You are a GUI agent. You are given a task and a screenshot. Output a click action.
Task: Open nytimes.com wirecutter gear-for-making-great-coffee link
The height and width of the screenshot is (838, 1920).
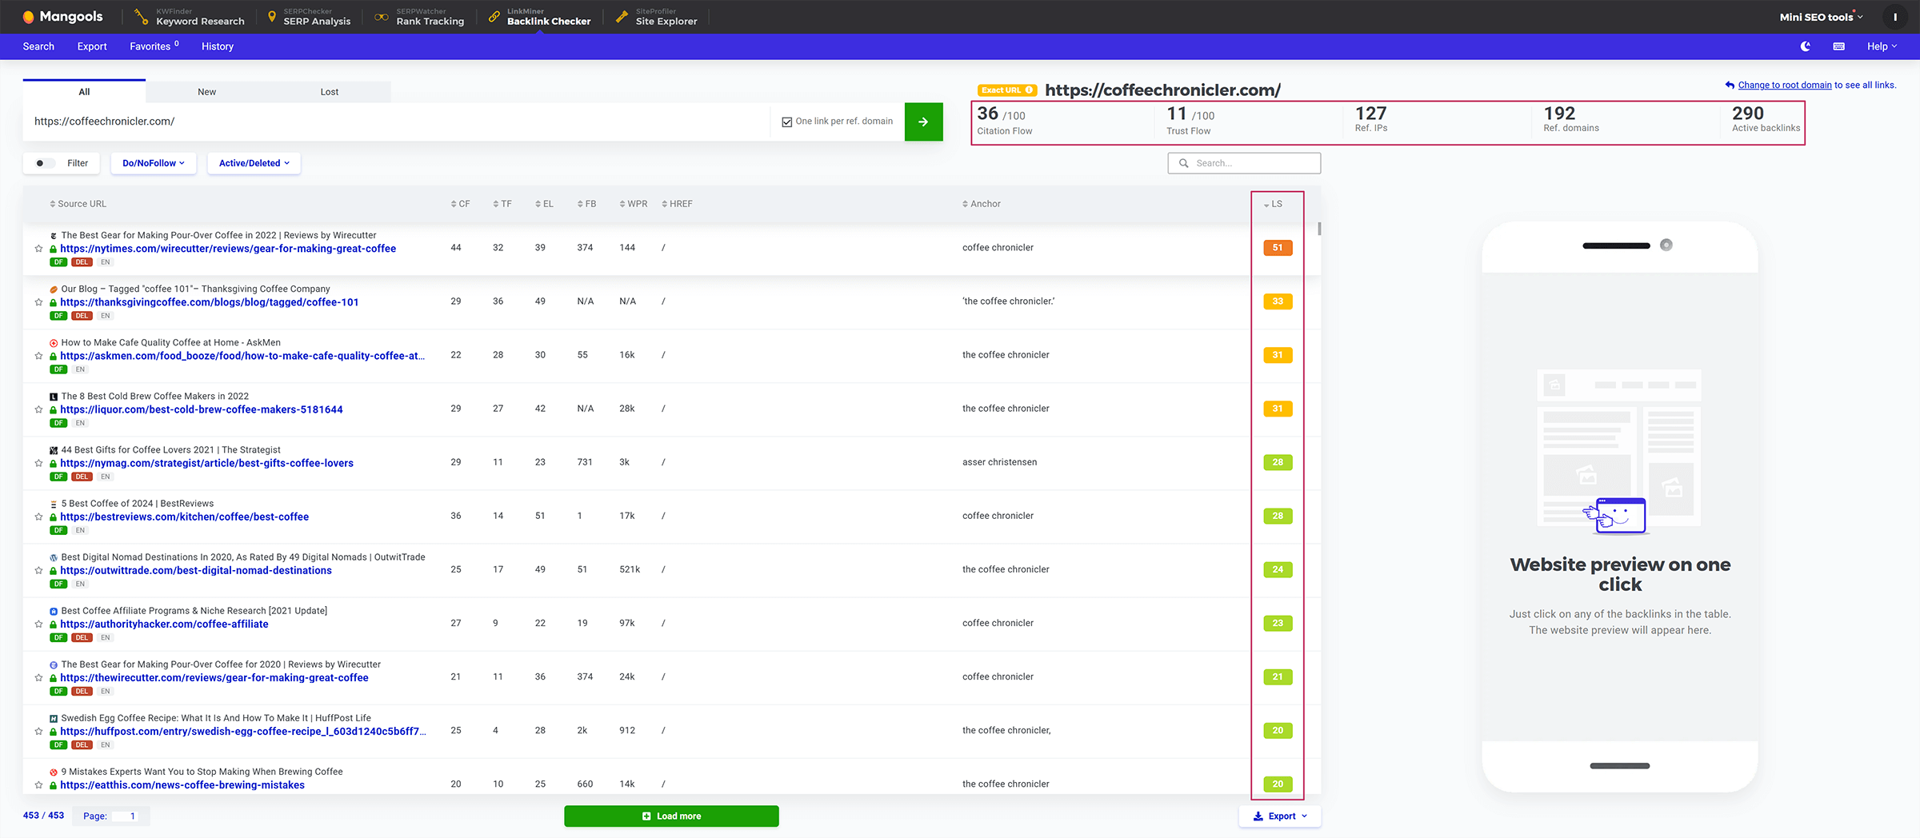[228, 249]
